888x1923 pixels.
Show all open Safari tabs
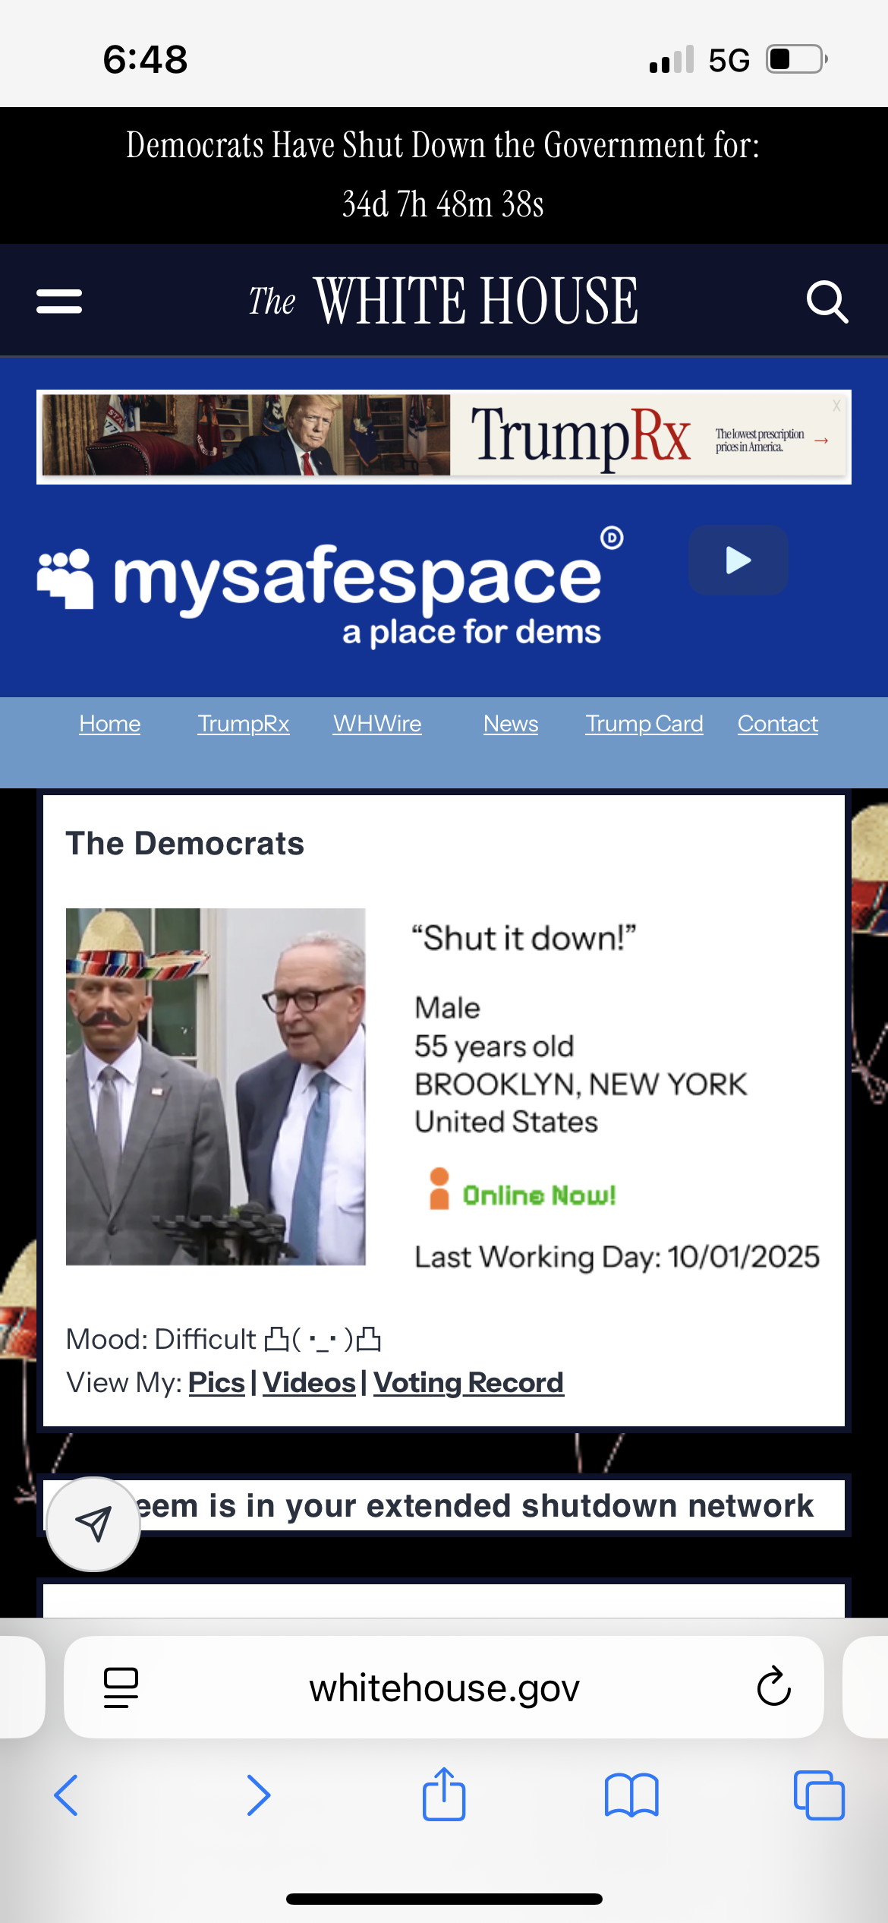[x=818, y=1795]
